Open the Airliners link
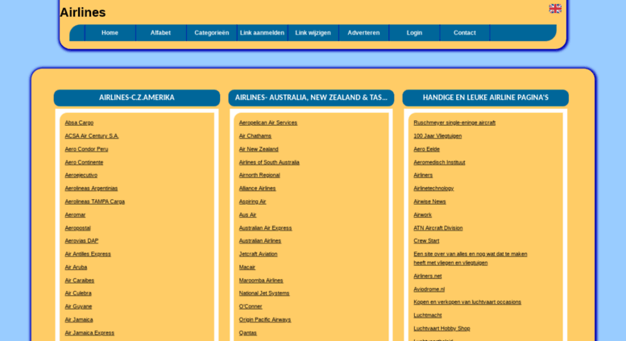The image size is (626, 341). coord(423,175)
